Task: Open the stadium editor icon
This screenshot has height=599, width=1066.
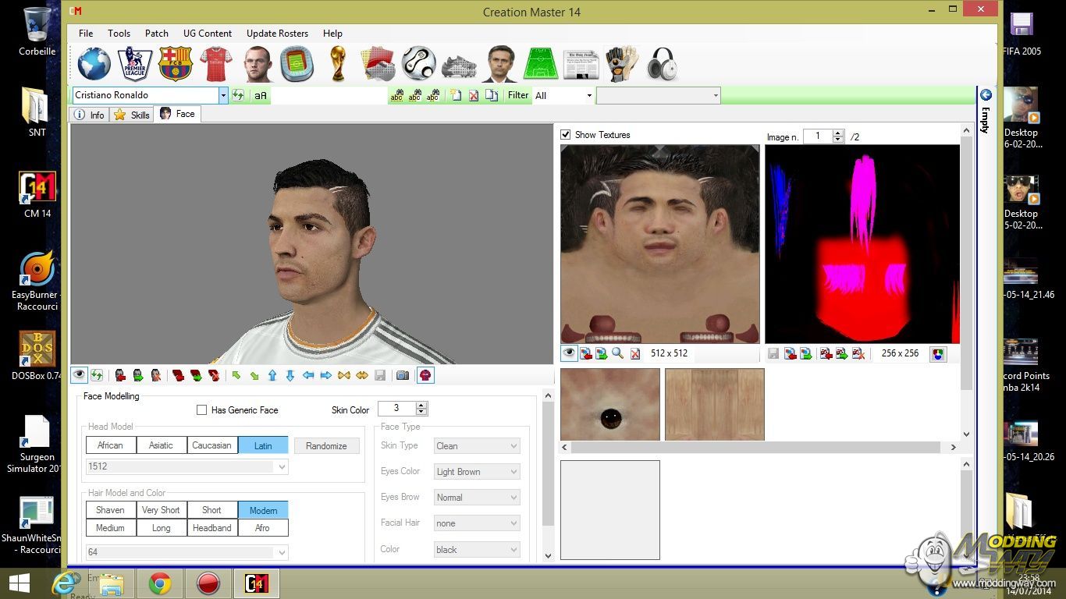Action: 297,64
